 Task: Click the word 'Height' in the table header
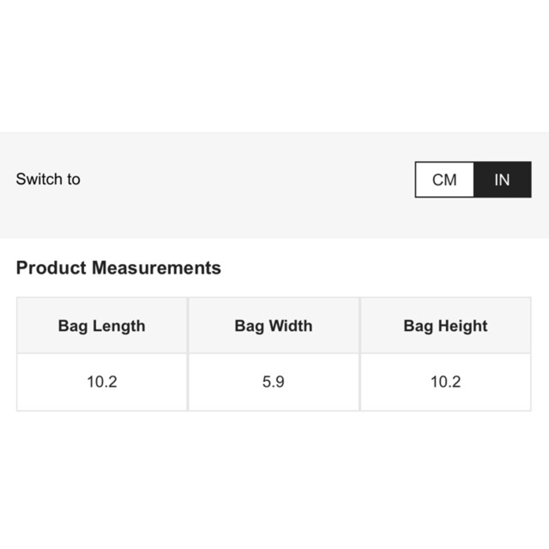tap(462, 326)
